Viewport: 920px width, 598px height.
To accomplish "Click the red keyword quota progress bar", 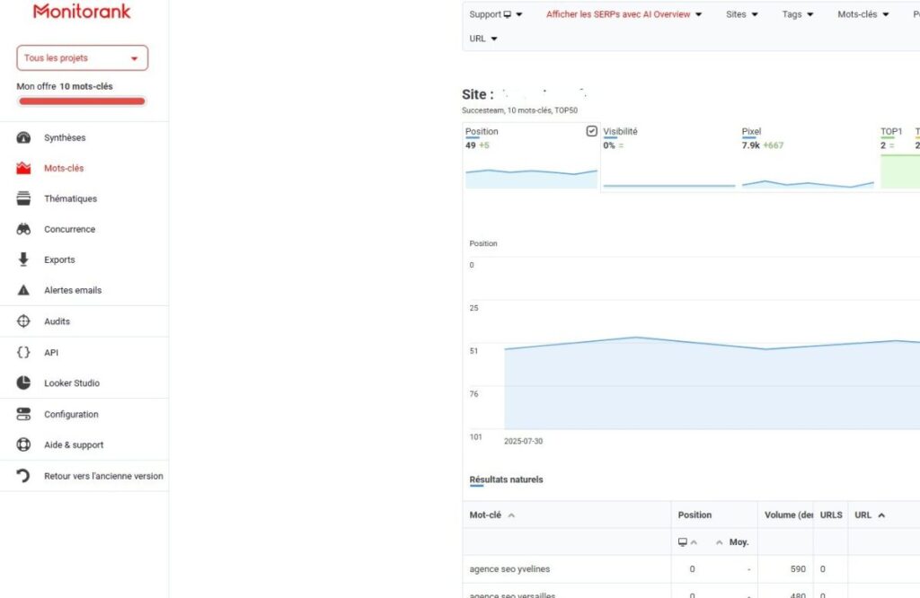I will click(x=82, y=101).
